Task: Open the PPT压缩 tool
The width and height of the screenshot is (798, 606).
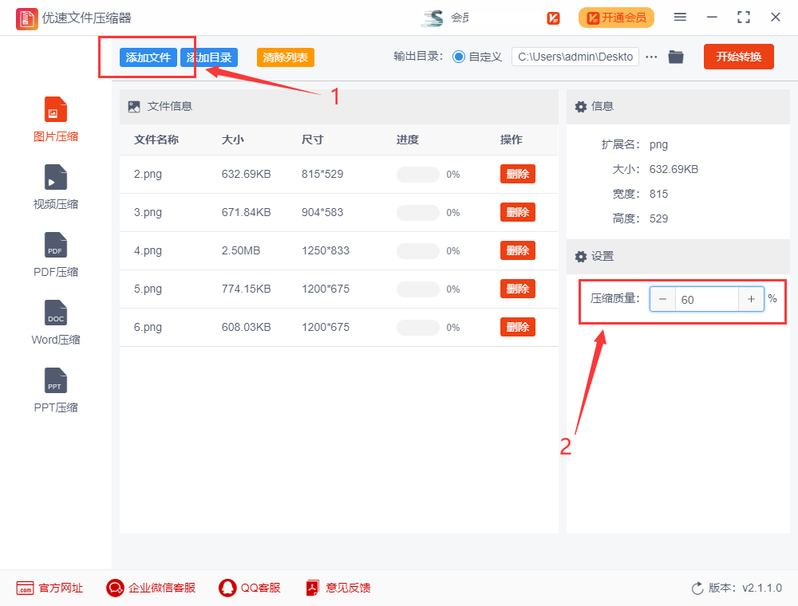Action: pyautogui.click(x=55, y=391)
